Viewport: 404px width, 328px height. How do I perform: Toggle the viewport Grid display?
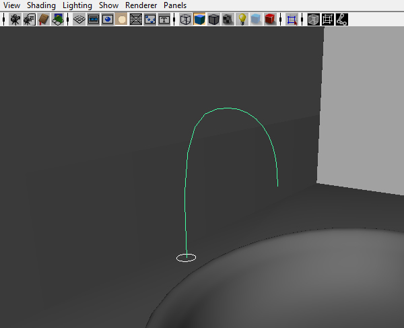[79, 20]
